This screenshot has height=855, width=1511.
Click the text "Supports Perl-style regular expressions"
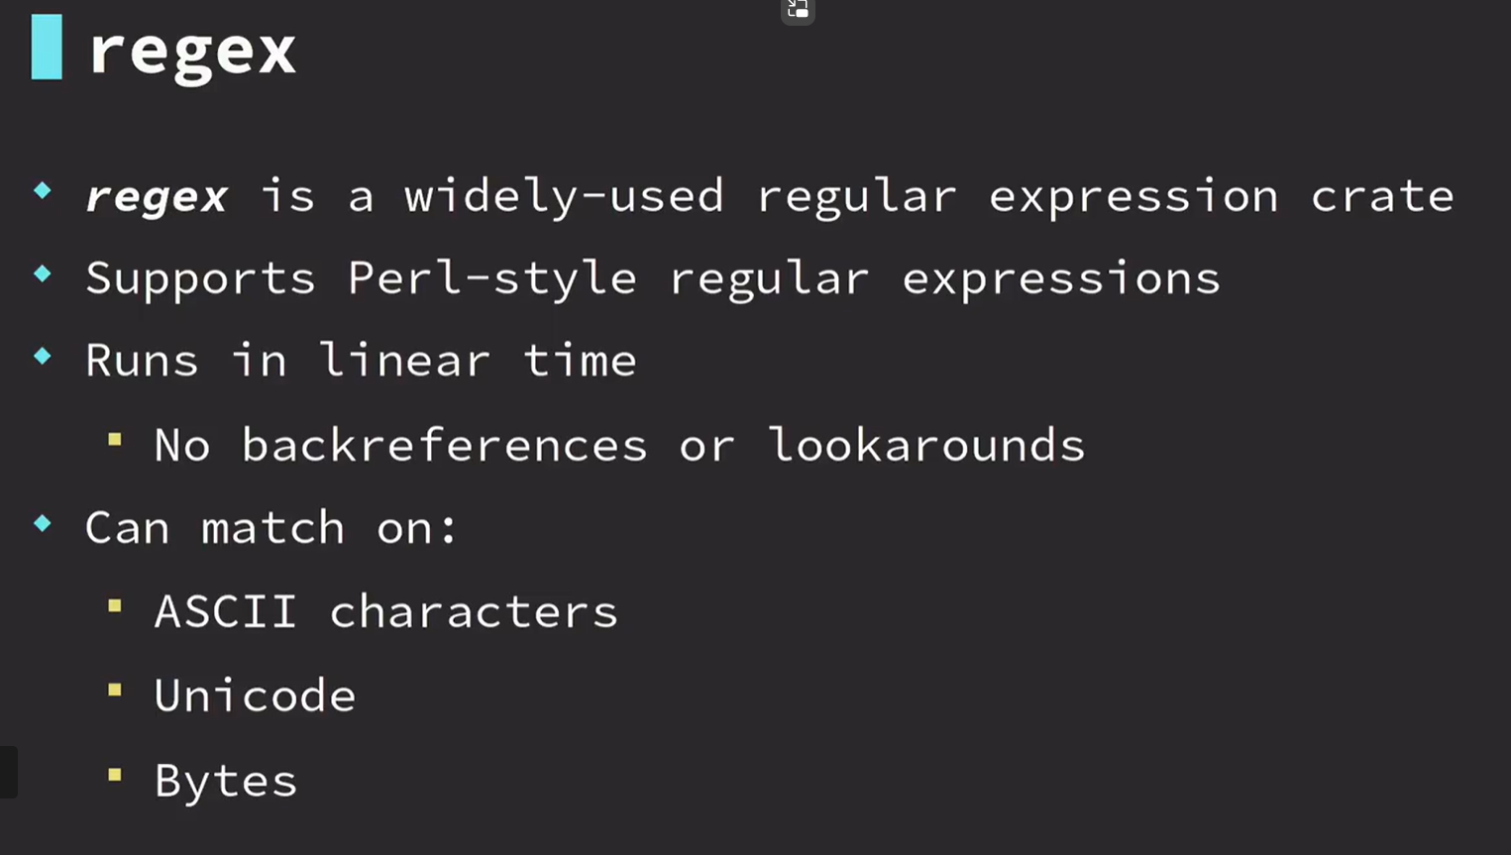coord(652,278)
